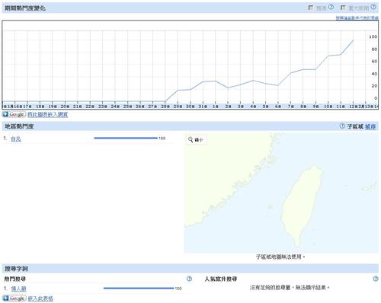Click the help icon beside 預測 checkbox
Viewport: 381px width, 303px height.
(331, 7)
